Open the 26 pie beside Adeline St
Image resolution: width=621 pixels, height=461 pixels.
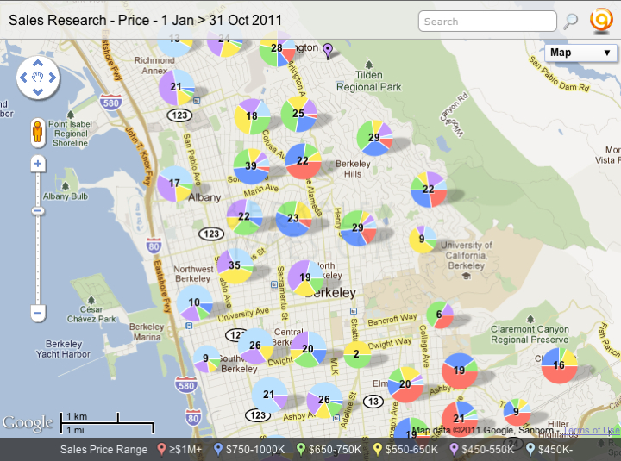click(324, 401)
